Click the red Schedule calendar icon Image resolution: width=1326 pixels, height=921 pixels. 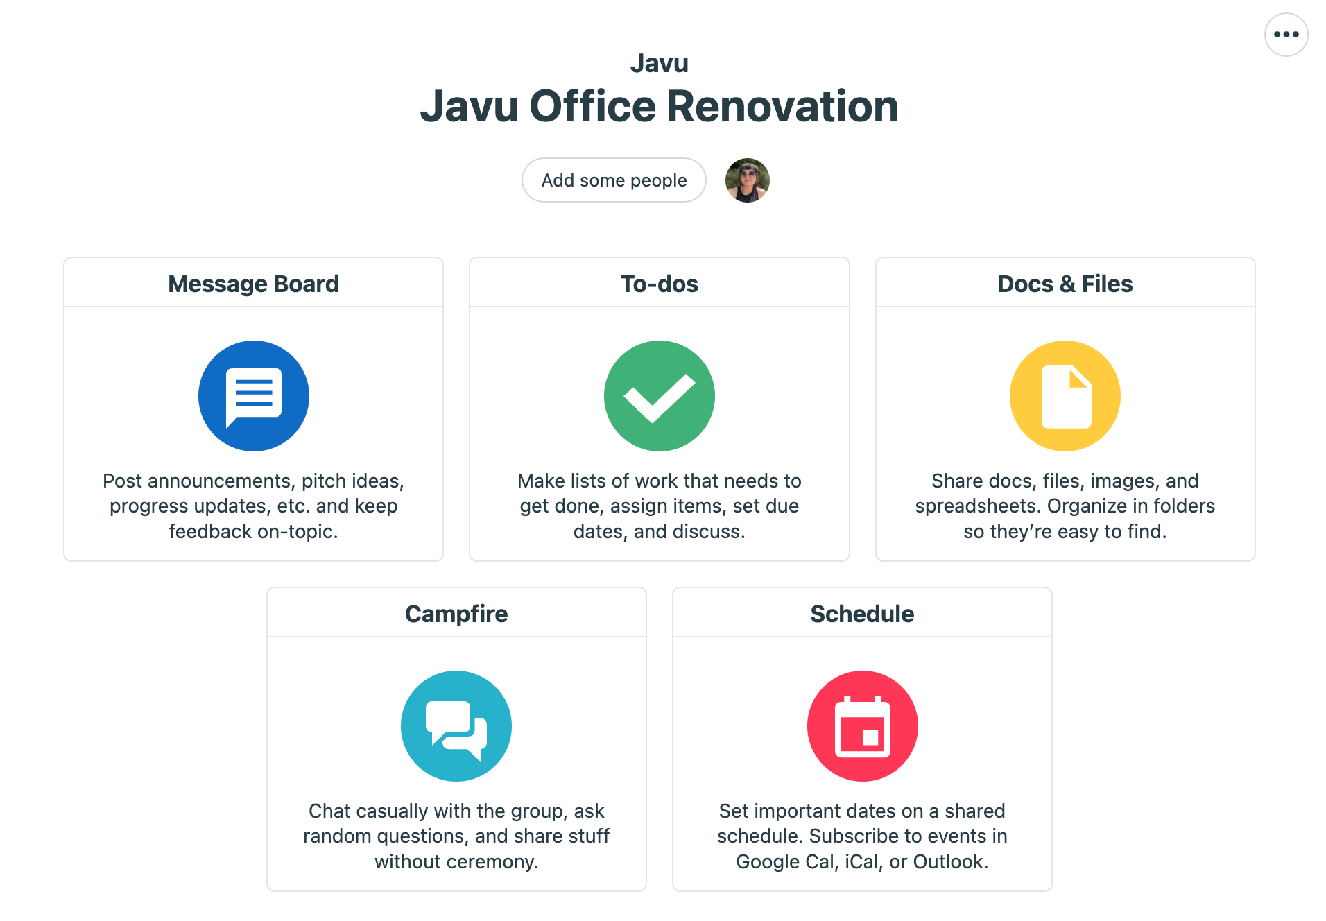[x=862, y=725]
